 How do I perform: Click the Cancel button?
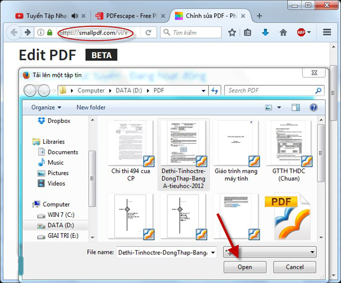(x=295, y=267)
